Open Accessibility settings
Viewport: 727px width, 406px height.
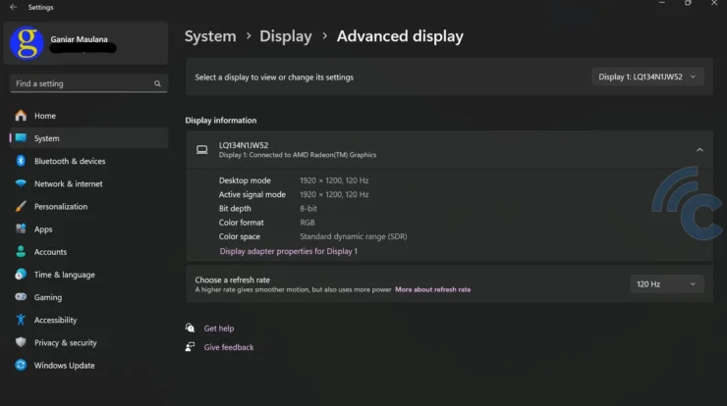point(88,320)
